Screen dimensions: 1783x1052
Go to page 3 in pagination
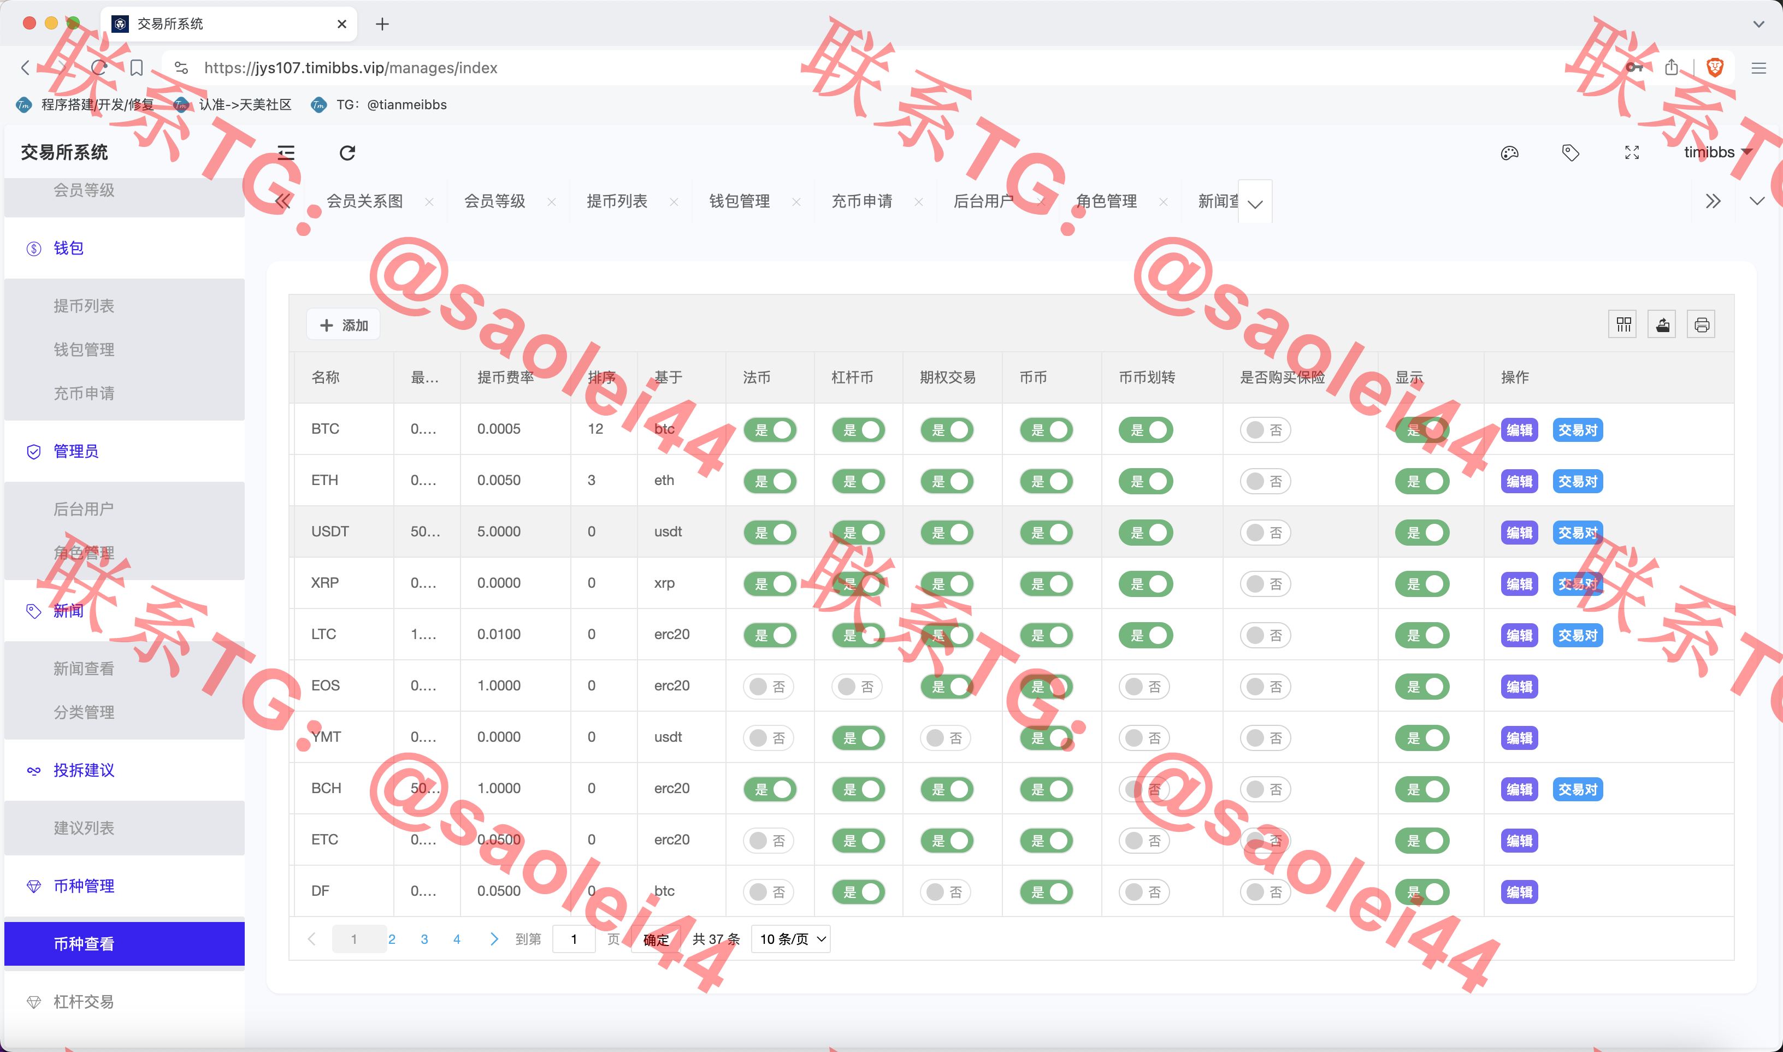coord(424,939)
